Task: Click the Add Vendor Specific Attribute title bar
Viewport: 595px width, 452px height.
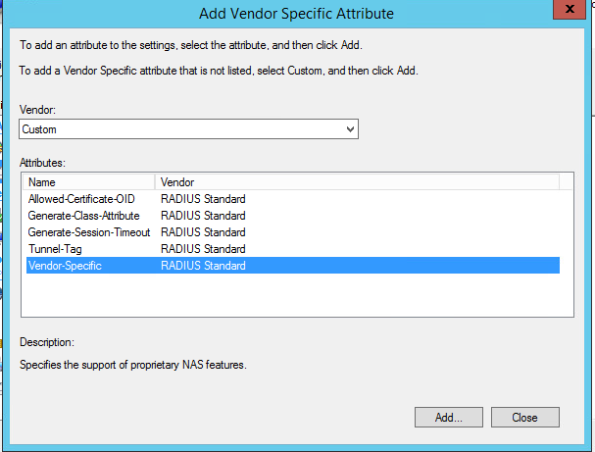Action: coord(293,13)
